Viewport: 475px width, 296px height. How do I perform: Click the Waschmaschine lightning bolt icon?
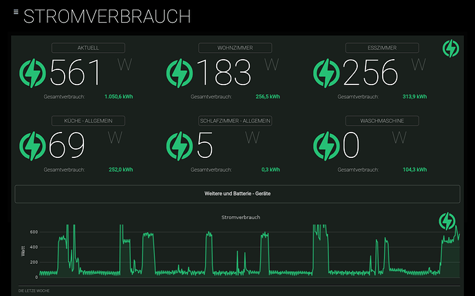326,145
